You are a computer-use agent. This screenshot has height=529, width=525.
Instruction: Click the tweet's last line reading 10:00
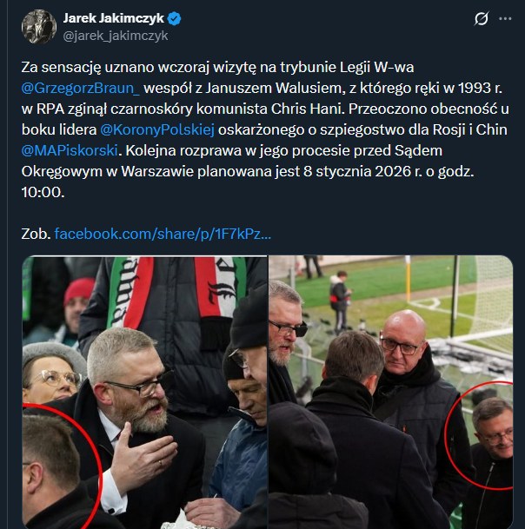point(43,192)
